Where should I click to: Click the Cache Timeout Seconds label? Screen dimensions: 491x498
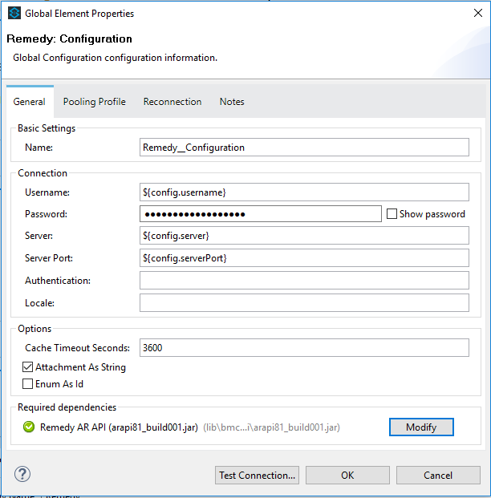click(77, 348)
